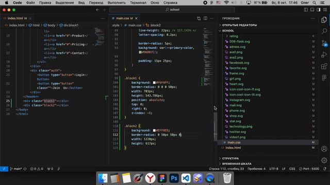Click Строка 112, столбец 33 in the status bar
Viewport: 330px width, 185px height.
(x=226, y=169)
